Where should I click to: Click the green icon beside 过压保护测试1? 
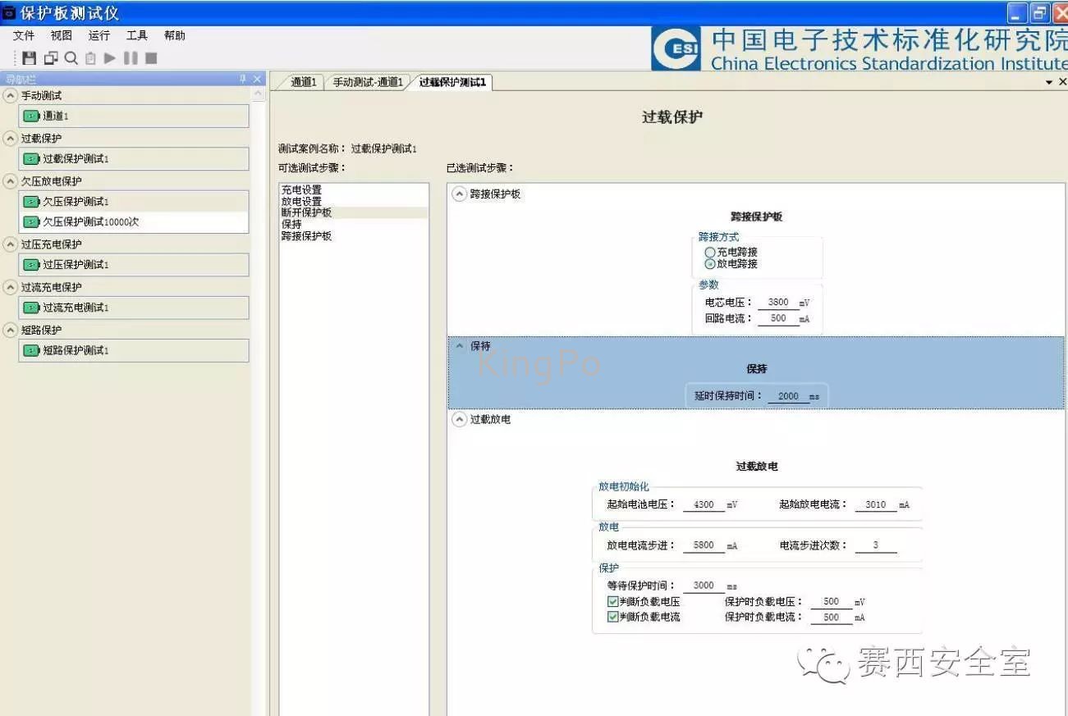coord(32,264)
